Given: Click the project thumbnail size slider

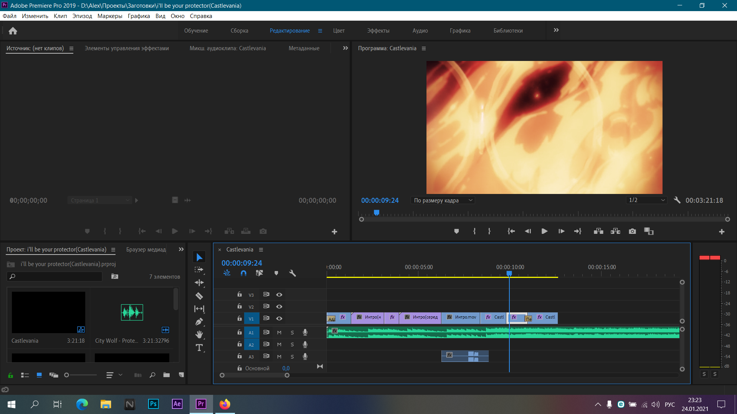Looking at the screenshot, I should [x=81, y=375].
